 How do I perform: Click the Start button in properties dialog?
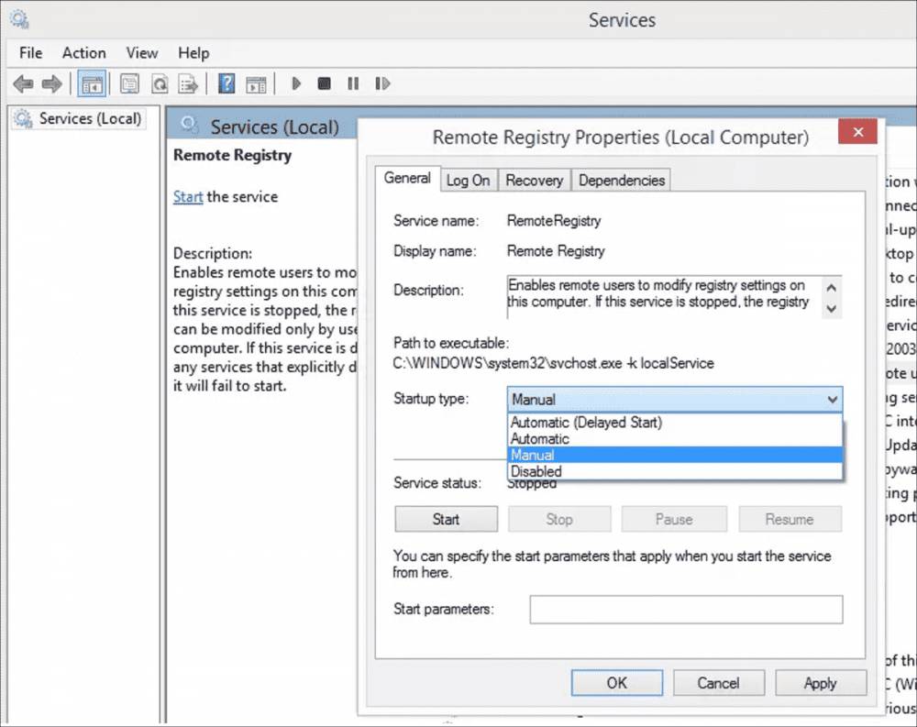pos(447,519)
